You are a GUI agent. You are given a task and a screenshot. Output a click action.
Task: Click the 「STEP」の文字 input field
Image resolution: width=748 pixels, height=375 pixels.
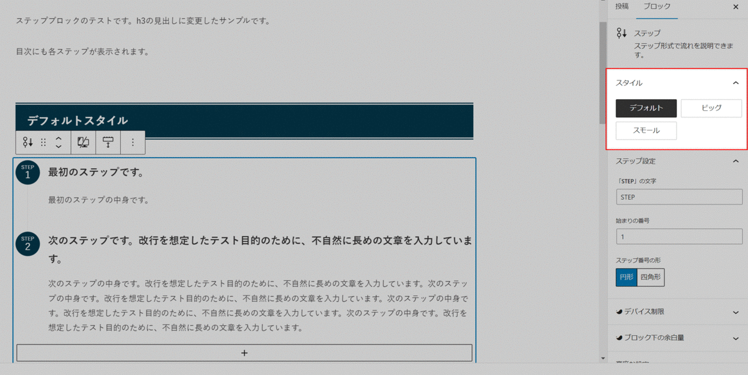(679, 197)
